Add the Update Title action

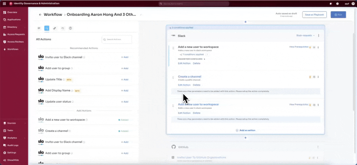tap(125, 79)
